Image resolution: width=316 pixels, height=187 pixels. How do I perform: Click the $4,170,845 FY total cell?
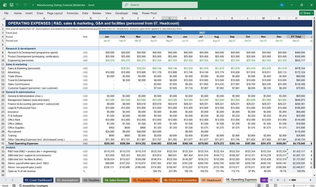[x=296, y=143]
